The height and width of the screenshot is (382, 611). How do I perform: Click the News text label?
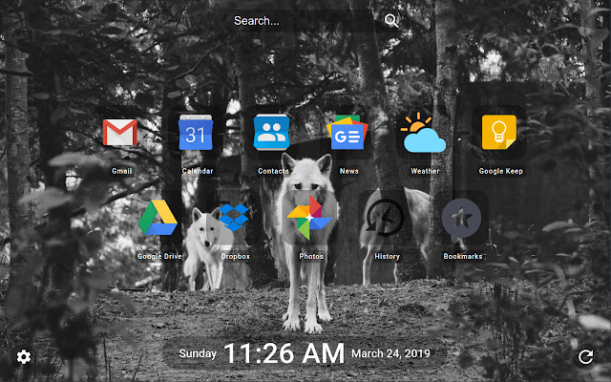pos(349,171)
